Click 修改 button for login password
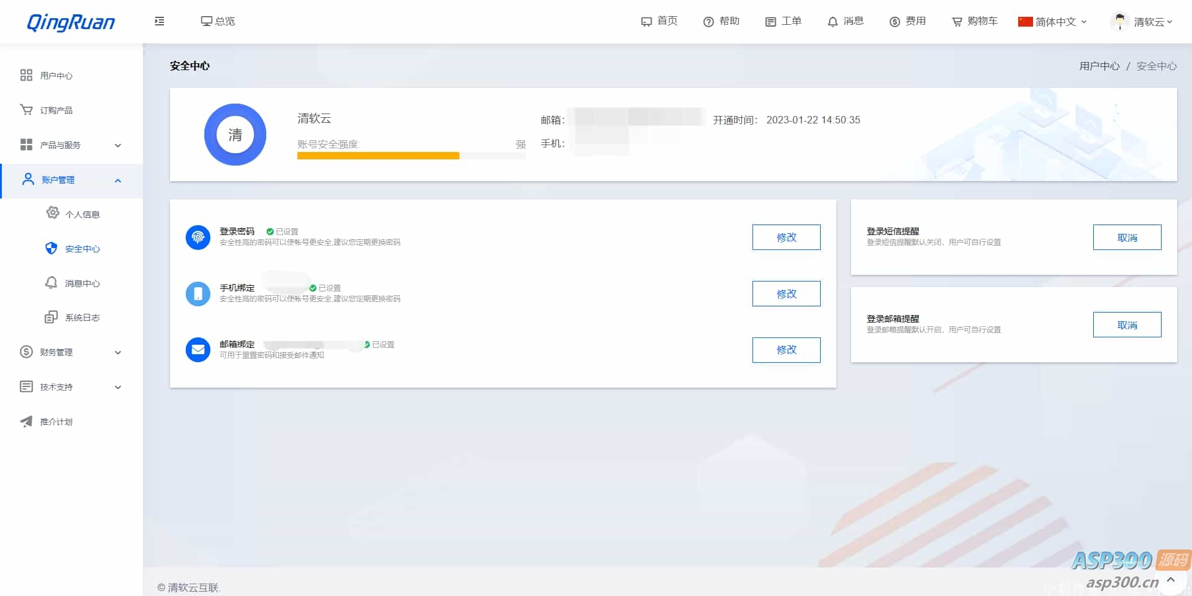The image size is (1192, 596). tap(786, 238)
